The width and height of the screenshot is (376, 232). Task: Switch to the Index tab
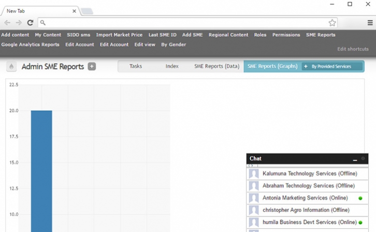pos(172,66)
